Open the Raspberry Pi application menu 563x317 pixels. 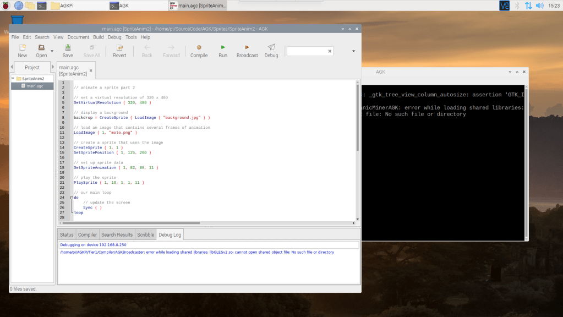(x=6, y=6)
